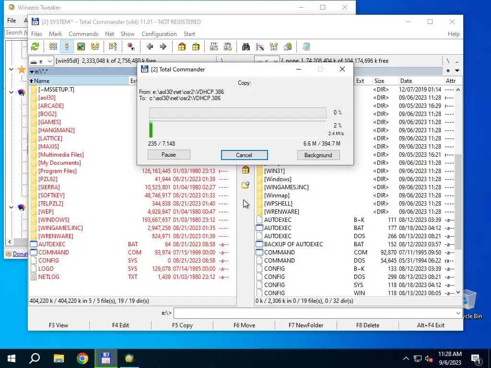Open the Help menu
This screenshot has height=368, width=491.
pos(454,34)
